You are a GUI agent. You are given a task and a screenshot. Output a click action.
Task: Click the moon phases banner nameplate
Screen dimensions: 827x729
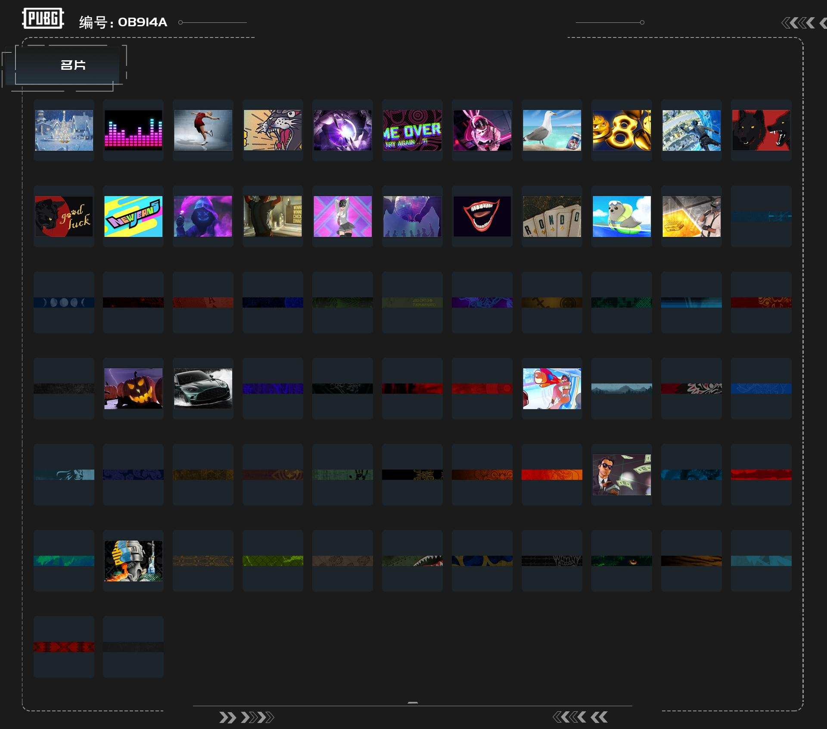[x=64, y=302]
